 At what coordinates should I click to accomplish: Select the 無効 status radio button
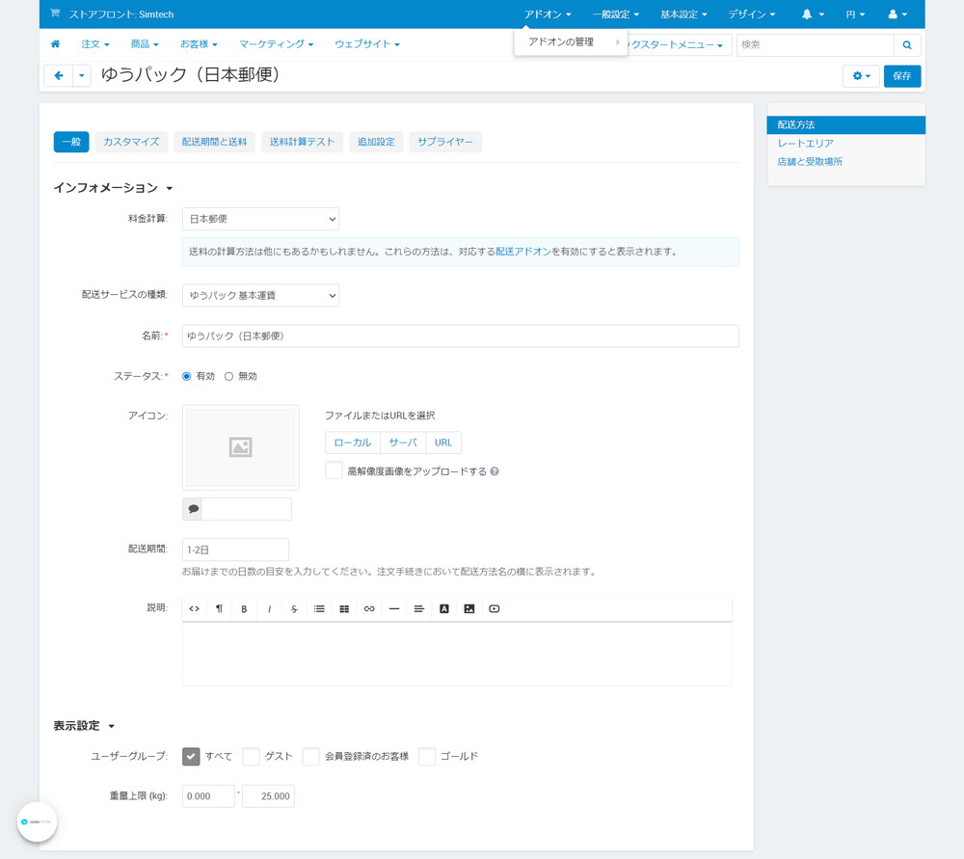(x=228, y=376)
